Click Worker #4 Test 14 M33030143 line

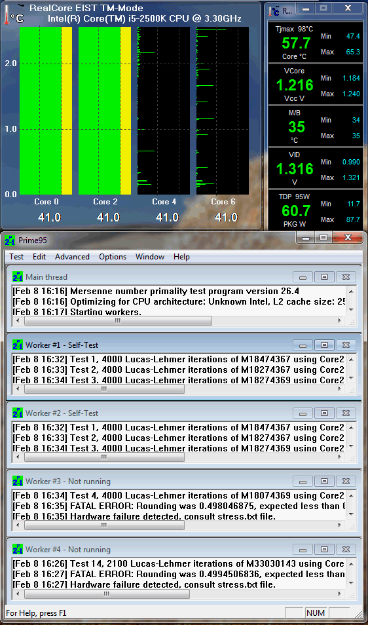click(178, 564)
